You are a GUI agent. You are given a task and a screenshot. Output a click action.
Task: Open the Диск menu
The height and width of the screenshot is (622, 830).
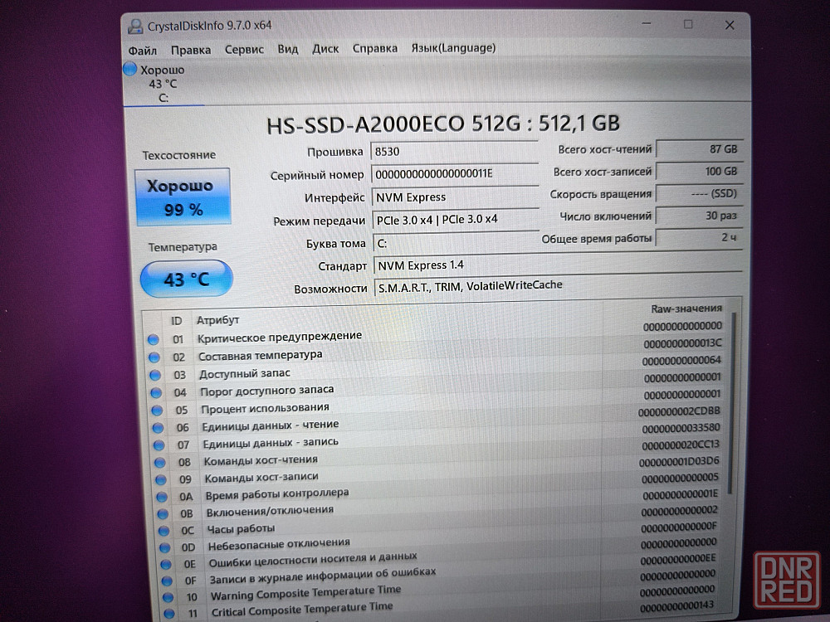point(325,49)
